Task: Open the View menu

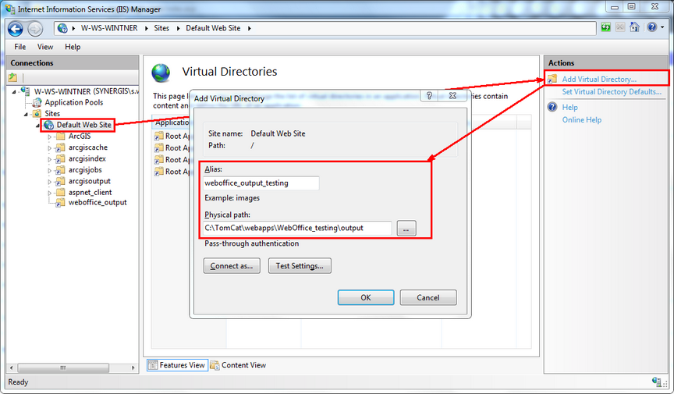Action: [45, 47]
